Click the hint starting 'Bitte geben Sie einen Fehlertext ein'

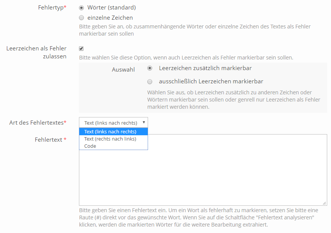(x=199, y=217)
